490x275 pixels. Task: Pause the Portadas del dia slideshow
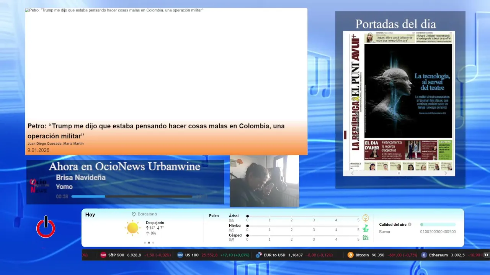pyautogui.click(x=399, y=173)
